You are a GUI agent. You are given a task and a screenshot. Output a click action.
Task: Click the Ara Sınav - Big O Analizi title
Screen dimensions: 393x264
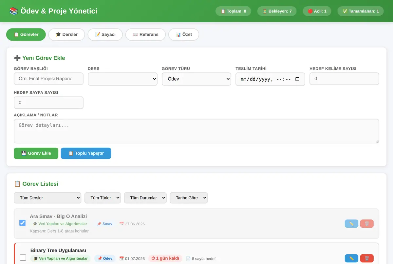(58, 216)
